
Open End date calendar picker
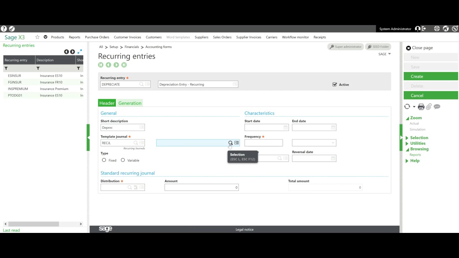click(333, 128)
